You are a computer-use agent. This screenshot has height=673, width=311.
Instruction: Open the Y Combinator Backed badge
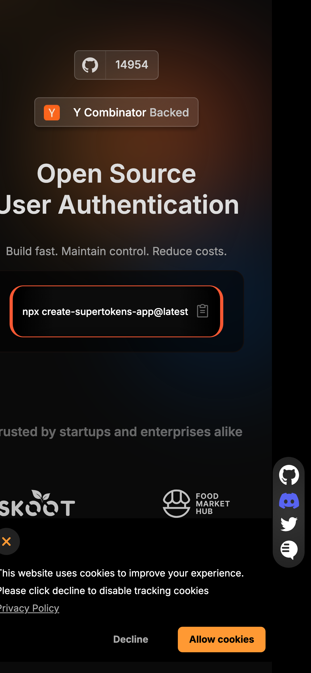coord(116,112)
